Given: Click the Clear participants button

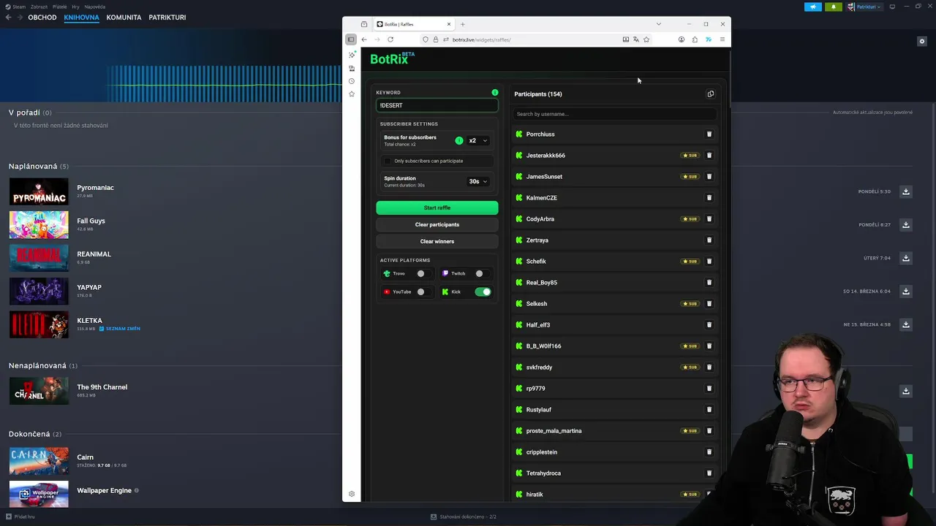Looking at the screenshot, I should [437, 224].
